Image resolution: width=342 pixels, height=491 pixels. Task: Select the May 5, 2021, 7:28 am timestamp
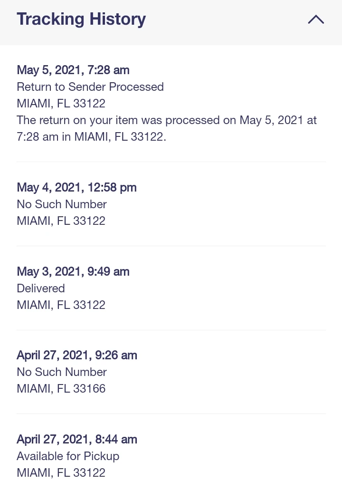(73, 70)
